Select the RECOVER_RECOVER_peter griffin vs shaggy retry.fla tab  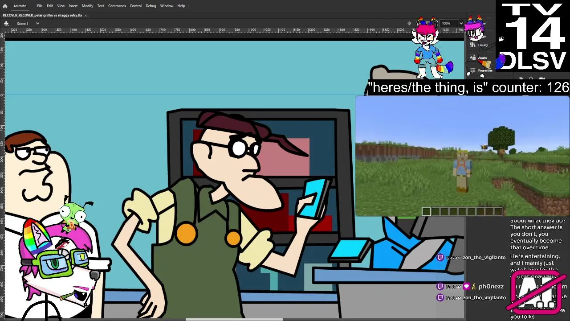[42, 15]
